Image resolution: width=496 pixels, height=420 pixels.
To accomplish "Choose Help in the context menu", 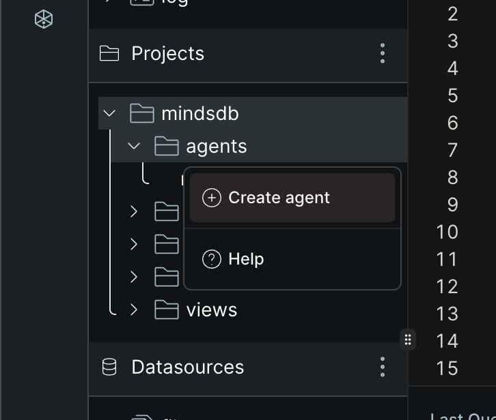I will [x=292, y=259].
